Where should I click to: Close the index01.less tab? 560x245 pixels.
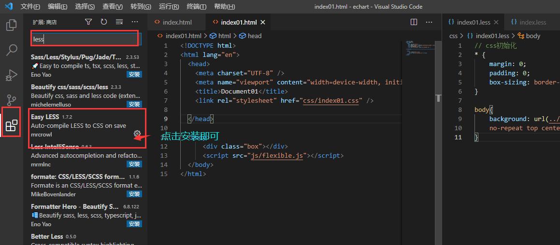point(496,22)
